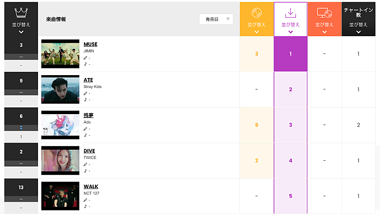Screen dimensions: 380x214
Task: Click the purple download chart icon
Action: click(x=291, y=12)
